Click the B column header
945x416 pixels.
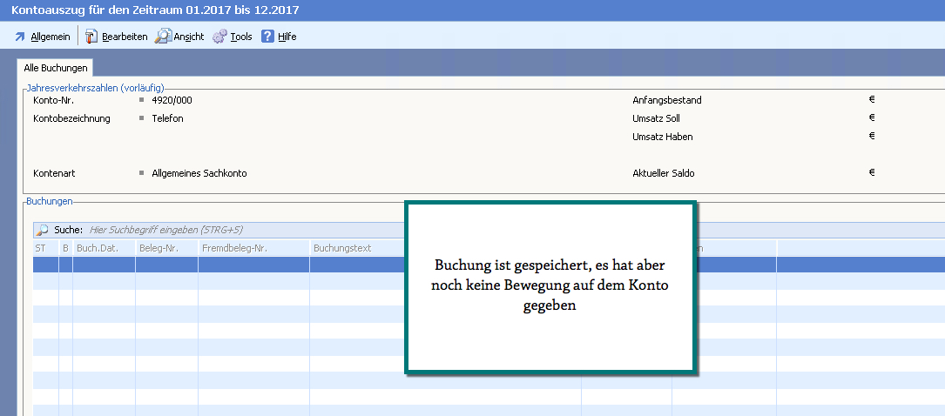coord(65,248)
